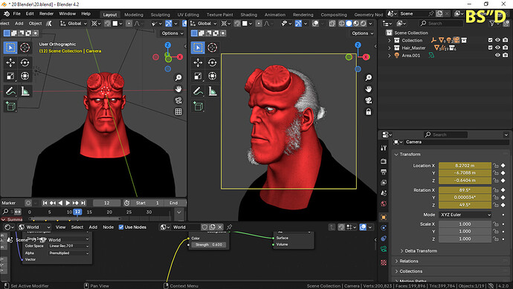Switch to the Shading workspace tab
This screenshot has width=513, height=289.
point(249,15)
